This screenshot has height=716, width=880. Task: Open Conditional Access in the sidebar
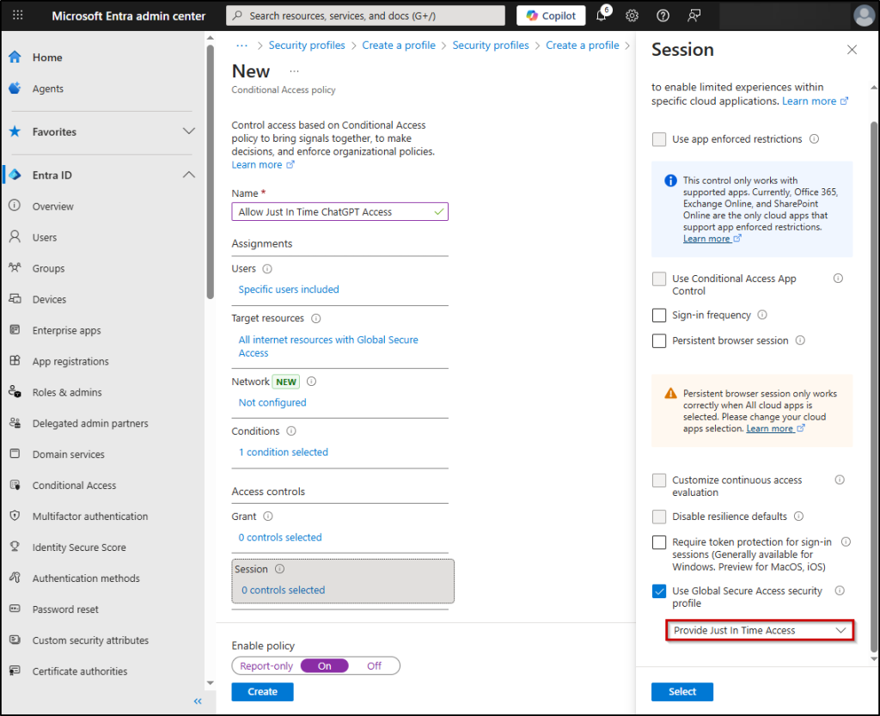(x=74, y=486)
